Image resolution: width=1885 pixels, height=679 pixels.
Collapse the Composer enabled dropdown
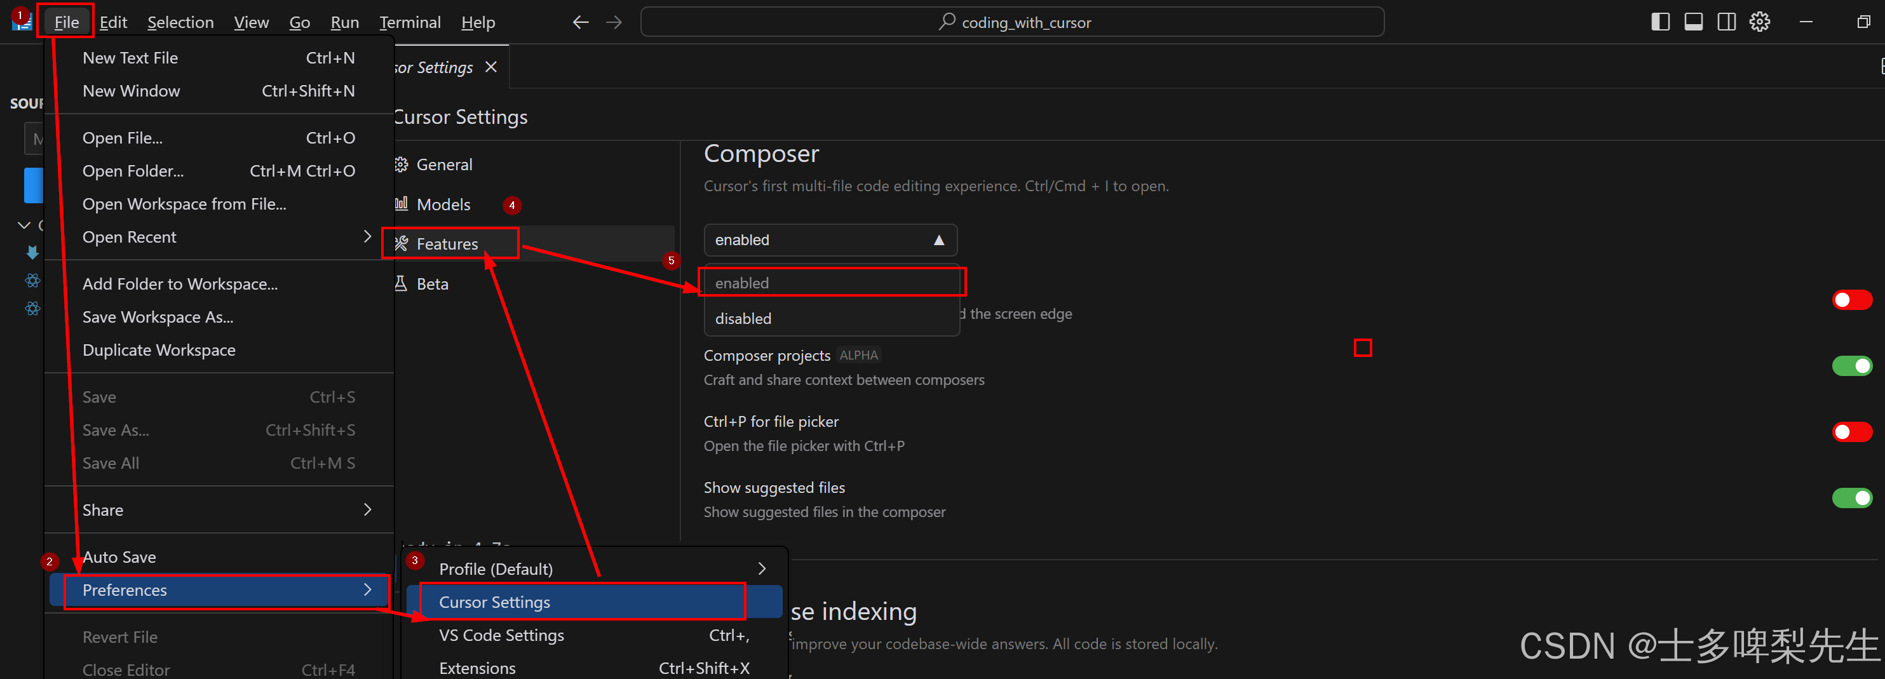pos(830,240)
